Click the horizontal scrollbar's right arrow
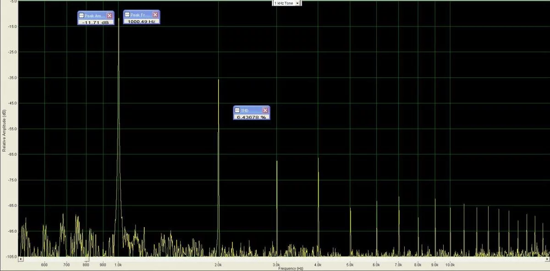Screen dimensions: 550x271 point(547,260)
